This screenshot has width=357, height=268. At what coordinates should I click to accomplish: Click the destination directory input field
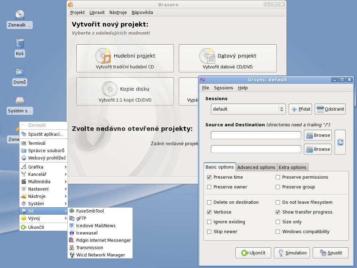256,149
